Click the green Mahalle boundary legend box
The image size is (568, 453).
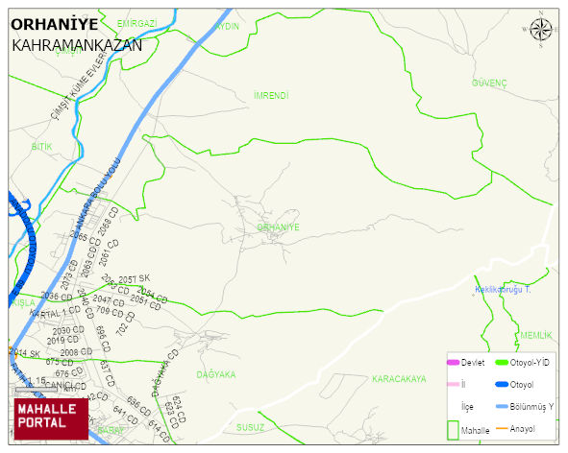[453, 430]
